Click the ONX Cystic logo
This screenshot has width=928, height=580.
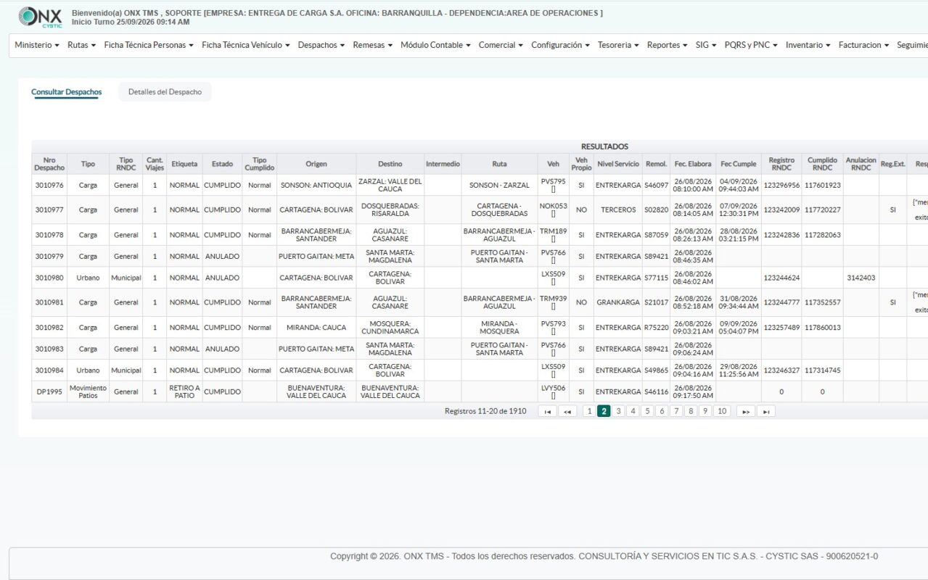tap(40, 17)
